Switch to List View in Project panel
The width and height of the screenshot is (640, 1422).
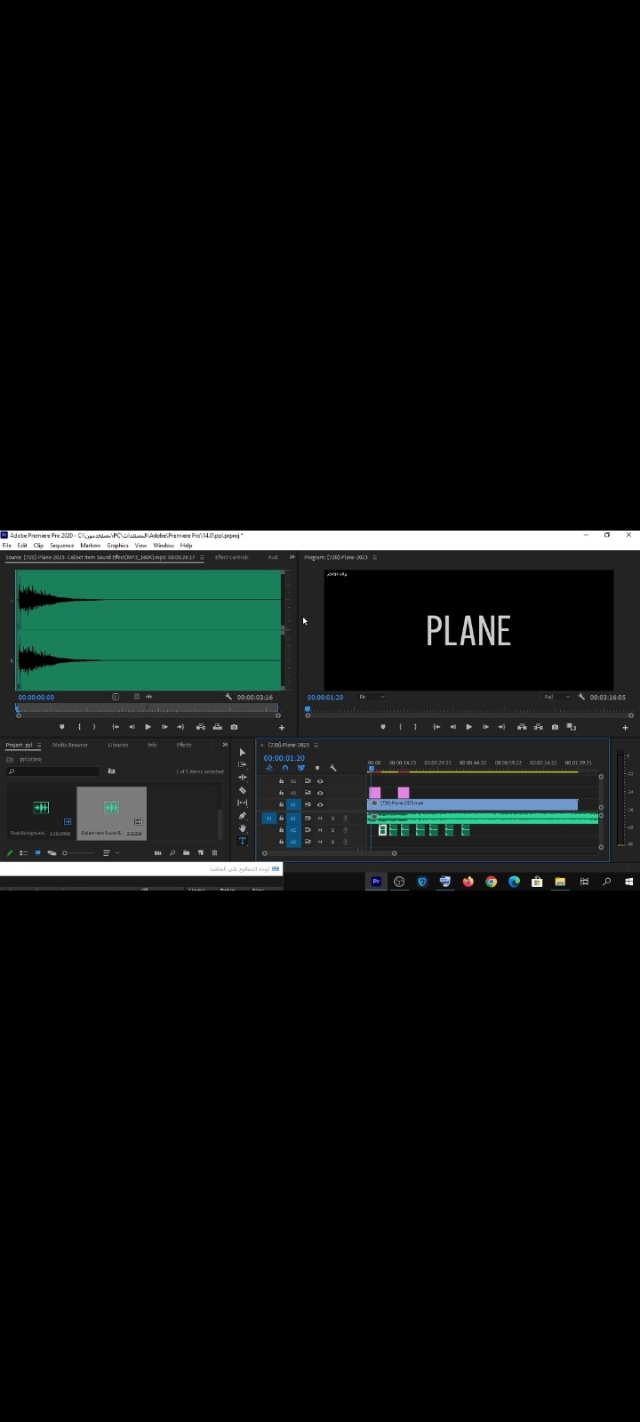click(x=23, y=853)
